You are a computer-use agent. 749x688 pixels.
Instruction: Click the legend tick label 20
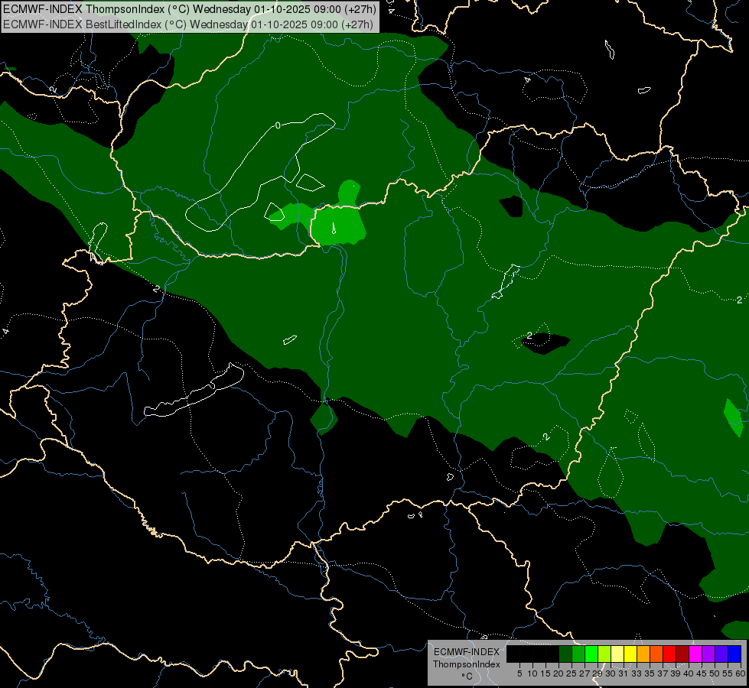559,673
